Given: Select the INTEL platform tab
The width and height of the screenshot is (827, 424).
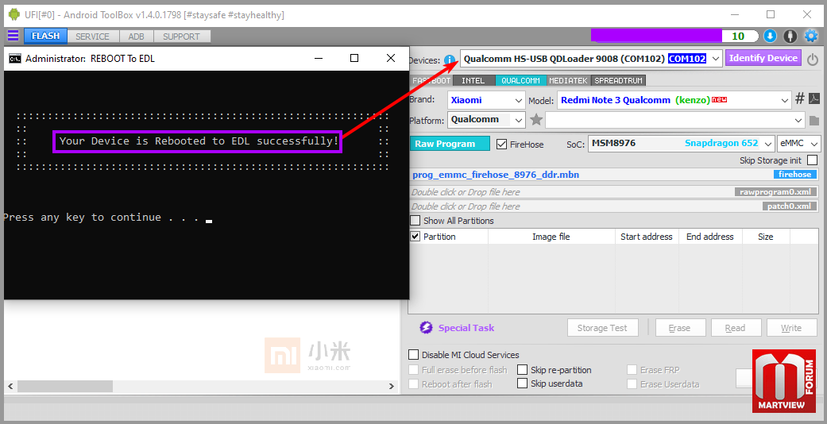Looking at the screenshot, I should click(x=473, y=81).
